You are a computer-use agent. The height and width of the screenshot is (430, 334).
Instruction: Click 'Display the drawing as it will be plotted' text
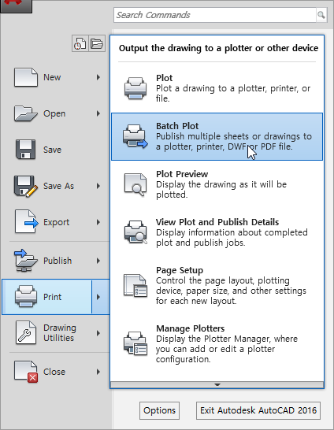point(221,190)
